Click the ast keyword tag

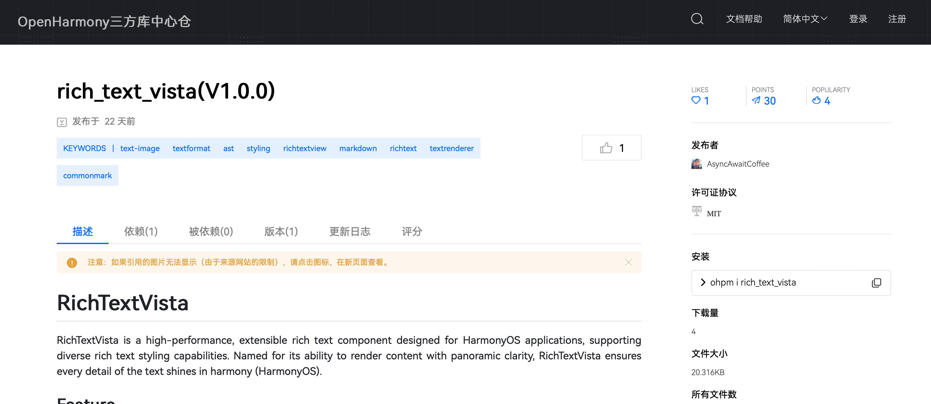[229, 148]
